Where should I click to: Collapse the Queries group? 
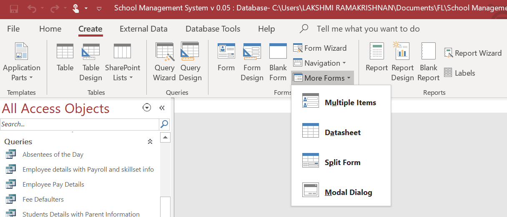pos(150,142)
